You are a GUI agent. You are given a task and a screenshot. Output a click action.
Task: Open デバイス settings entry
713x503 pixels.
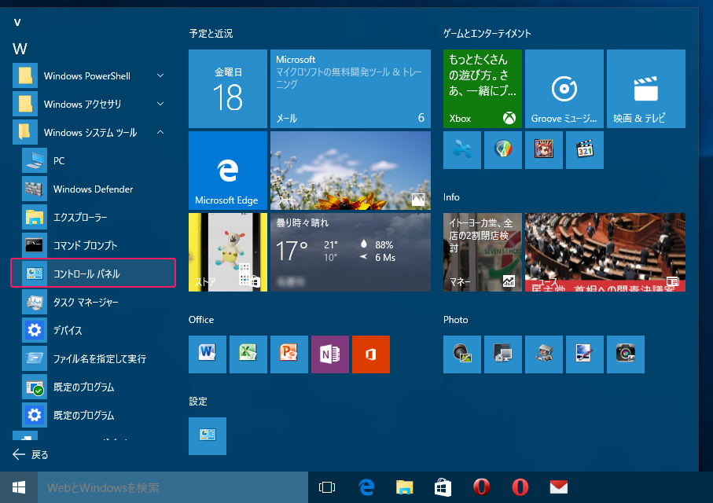(x=94, y=330)
